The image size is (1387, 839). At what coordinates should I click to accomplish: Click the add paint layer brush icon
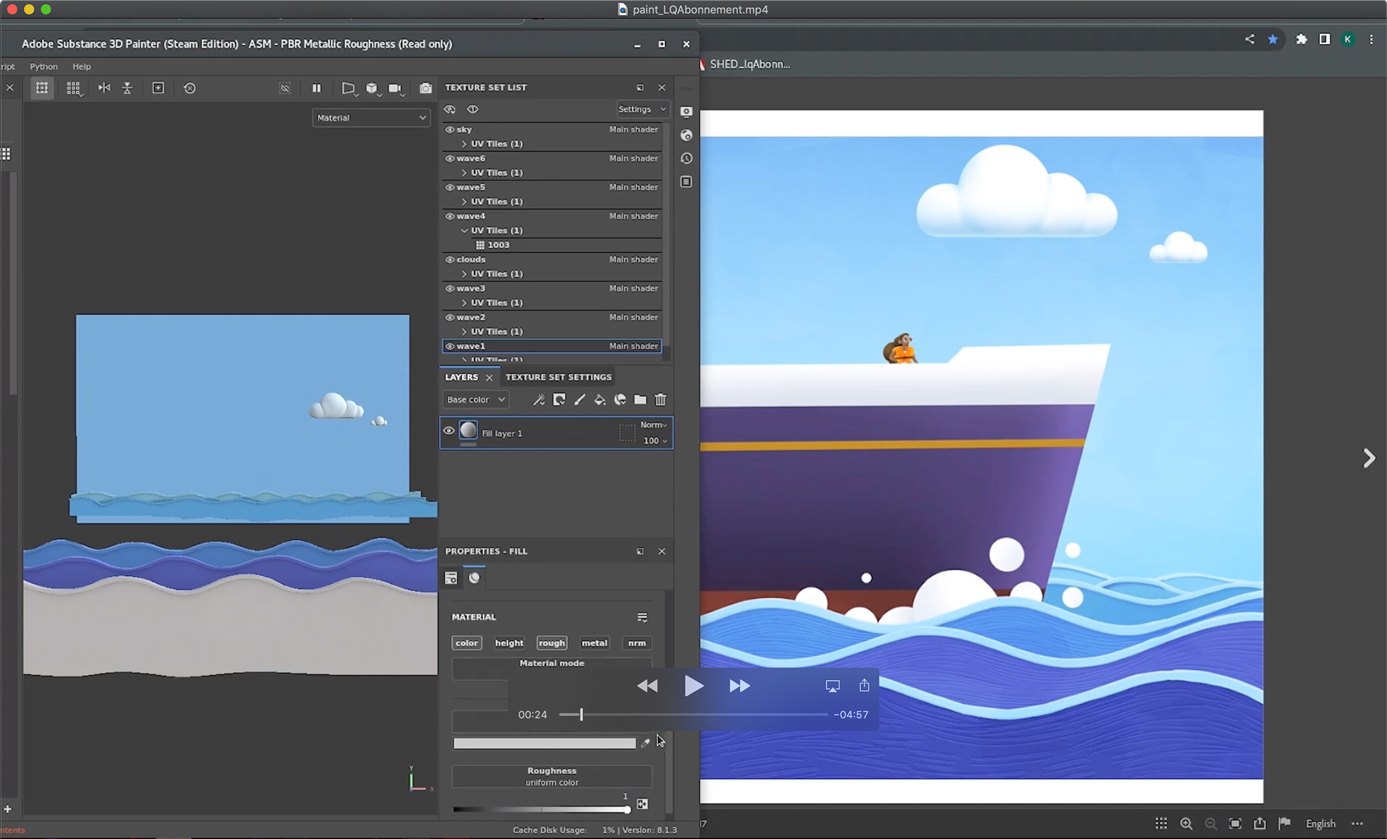point(579,400)
